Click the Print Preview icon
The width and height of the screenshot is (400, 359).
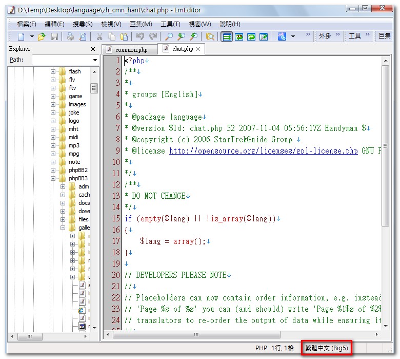pos(83,36)
